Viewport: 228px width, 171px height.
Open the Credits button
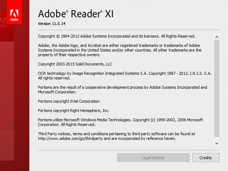tap(205, 158)
